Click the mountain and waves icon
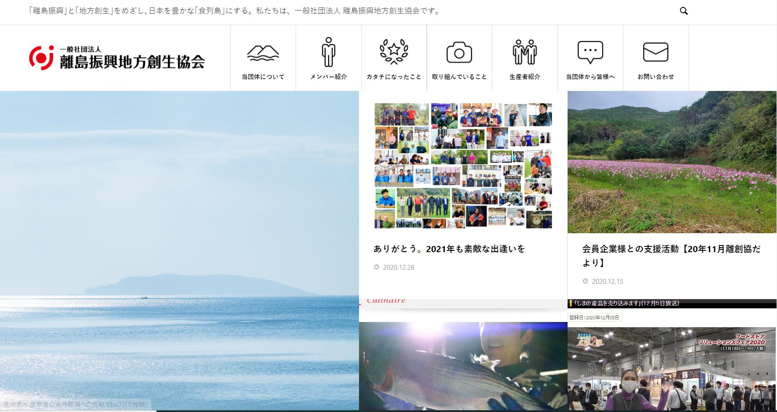The image size is (777, 412). 263,53
